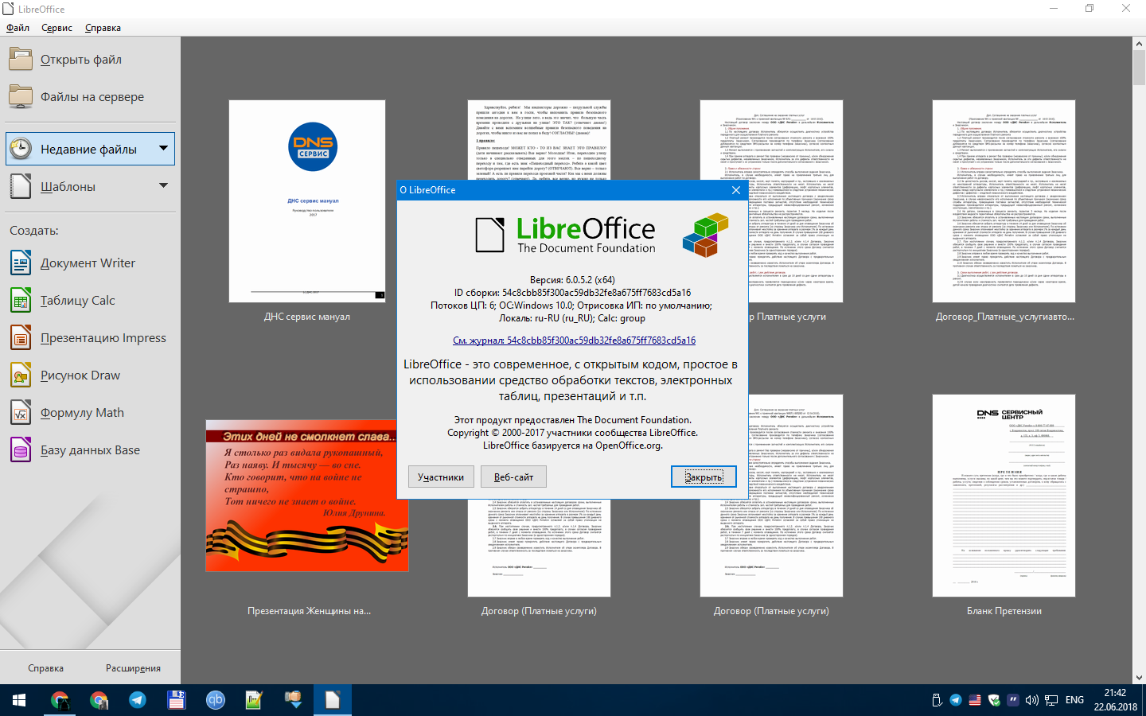This screenshot has width=1146, height=716.
Task: Open Telegram from the taskbar
Action: (x=138, y=700)
